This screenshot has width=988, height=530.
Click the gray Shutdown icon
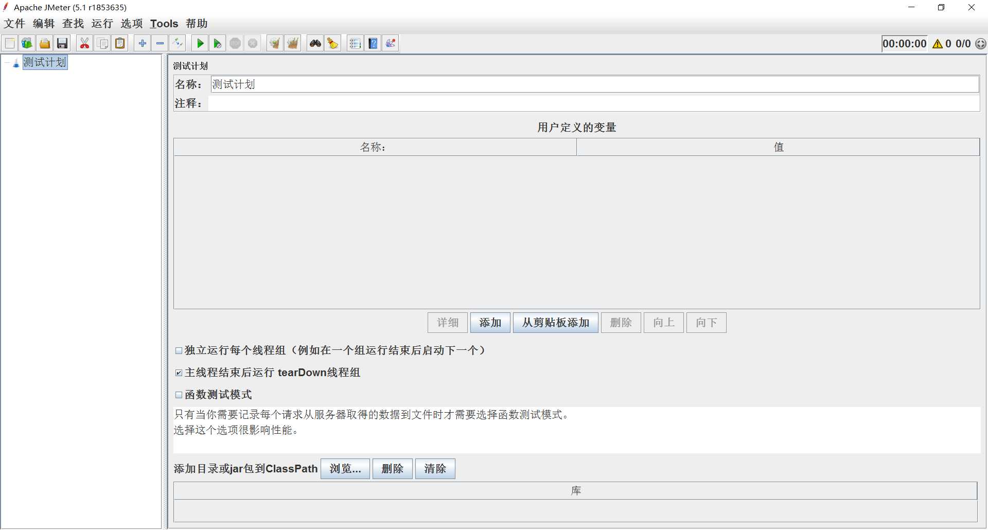pos(253,44)
